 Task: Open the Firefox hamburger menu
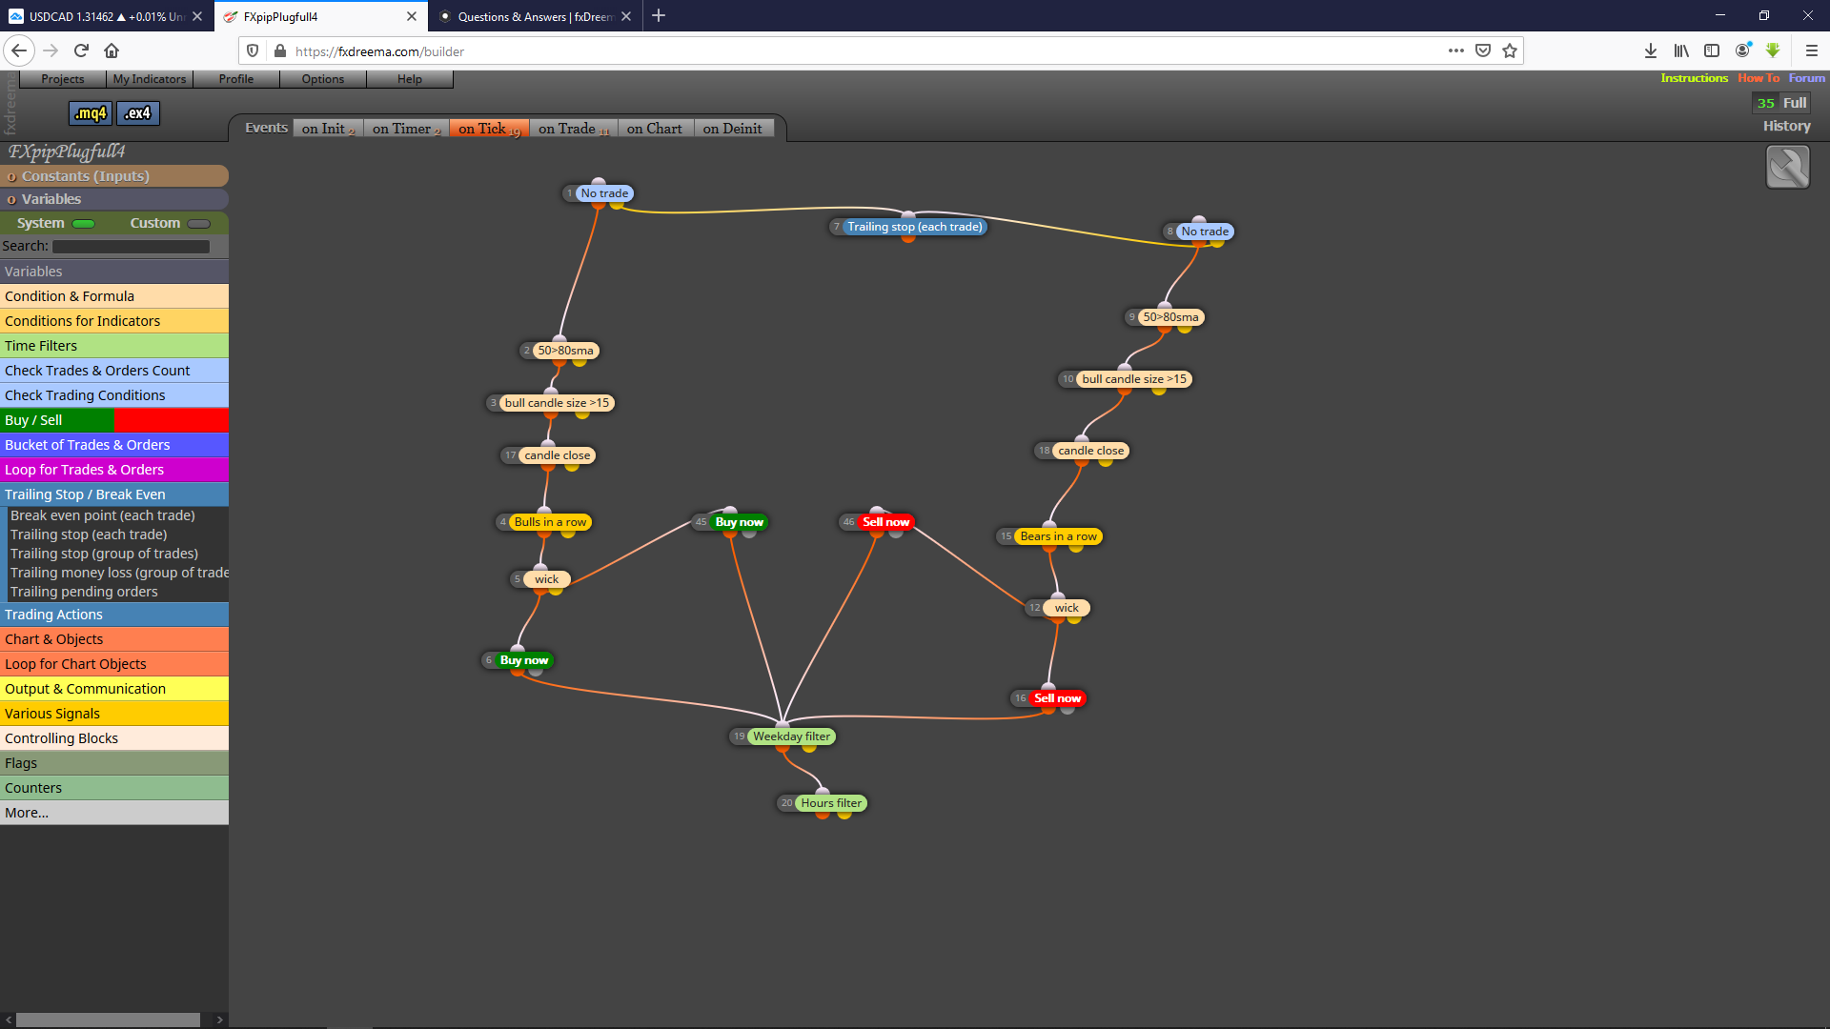pos(1812,50)
